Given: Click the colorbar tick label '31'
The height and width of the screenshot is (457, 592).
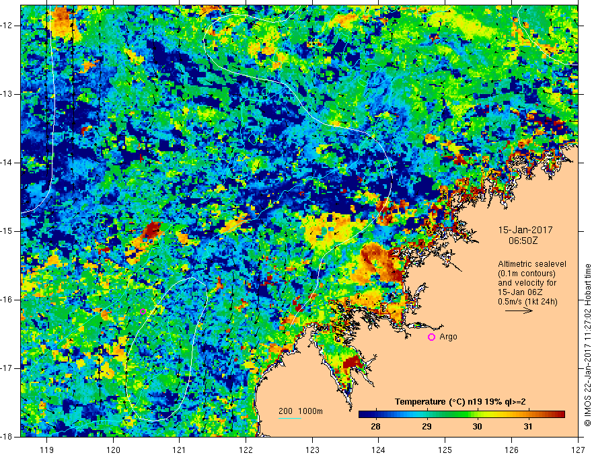Looking at the screenshot, I should tap(528, 427).
